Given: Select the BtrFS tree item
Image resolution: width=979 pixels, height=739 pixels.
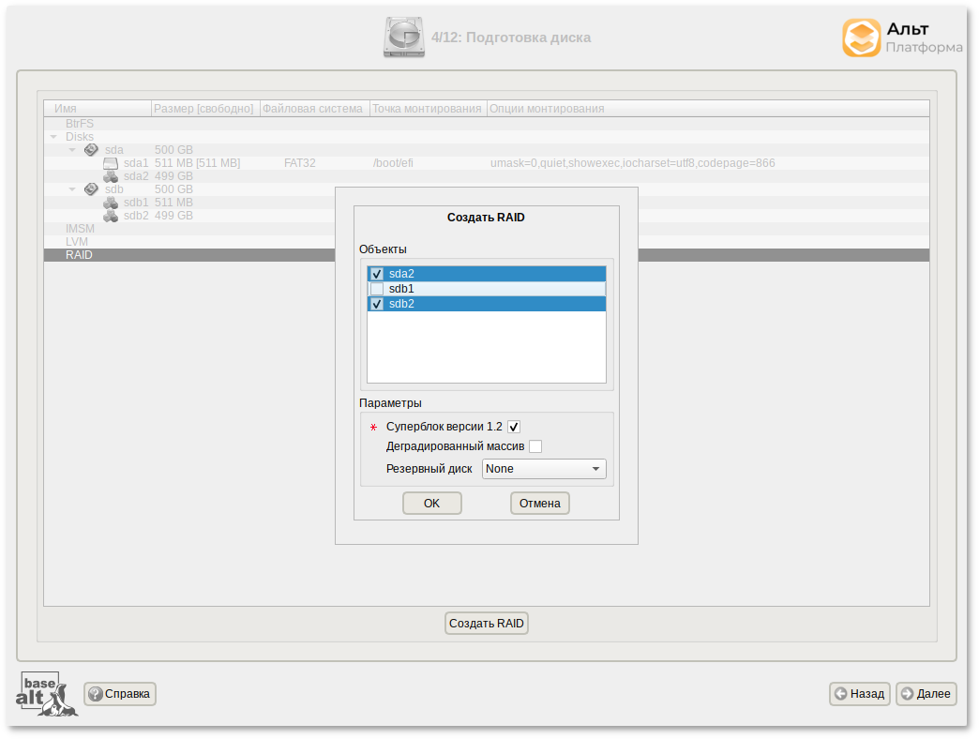Looking at the screenshot, I should (x=80, y=124).
